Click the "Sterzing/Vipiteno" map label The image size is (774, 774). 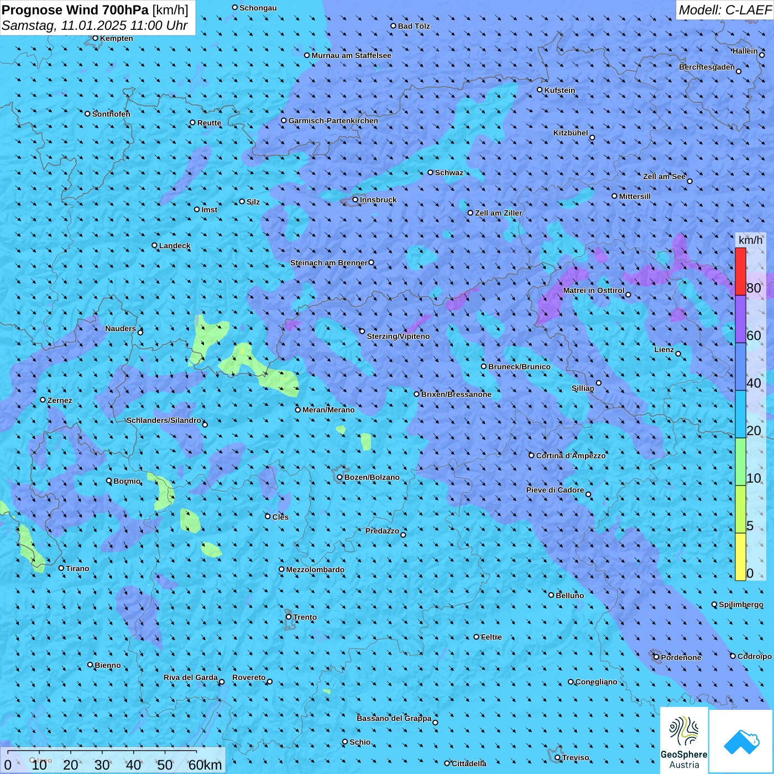click(x=398, y=336)
